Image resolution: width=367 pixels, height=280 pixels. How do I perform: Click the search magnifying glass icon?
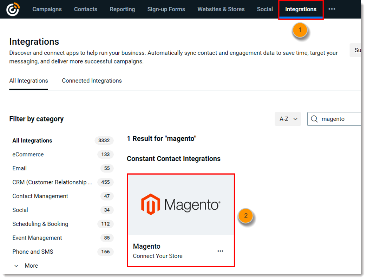[314, 119]
